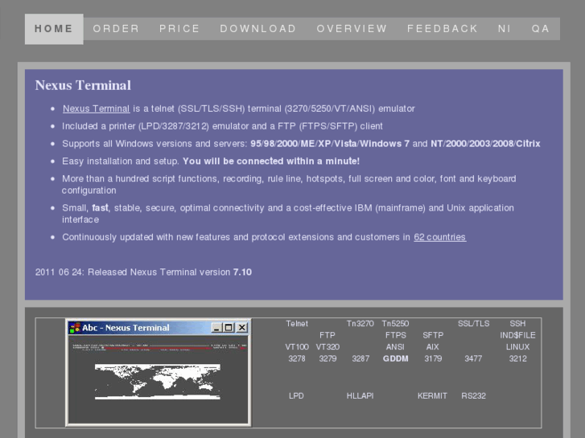585x438 pixels.
Task: Navigate to the DOWNLOAD section
Action: tap(258, 29)
